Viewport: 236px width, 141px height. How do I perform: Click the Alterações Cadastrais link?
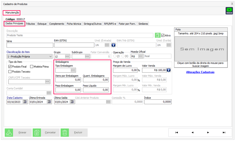200,72
